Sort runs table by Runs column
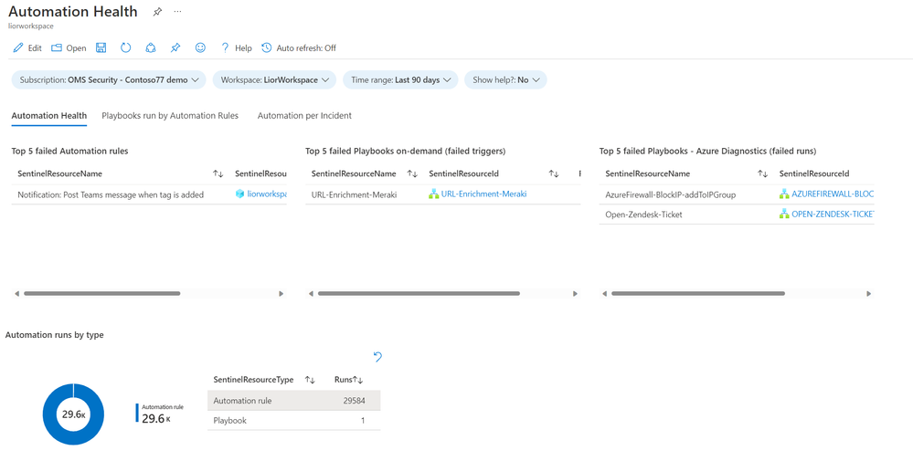 point(359,380)
